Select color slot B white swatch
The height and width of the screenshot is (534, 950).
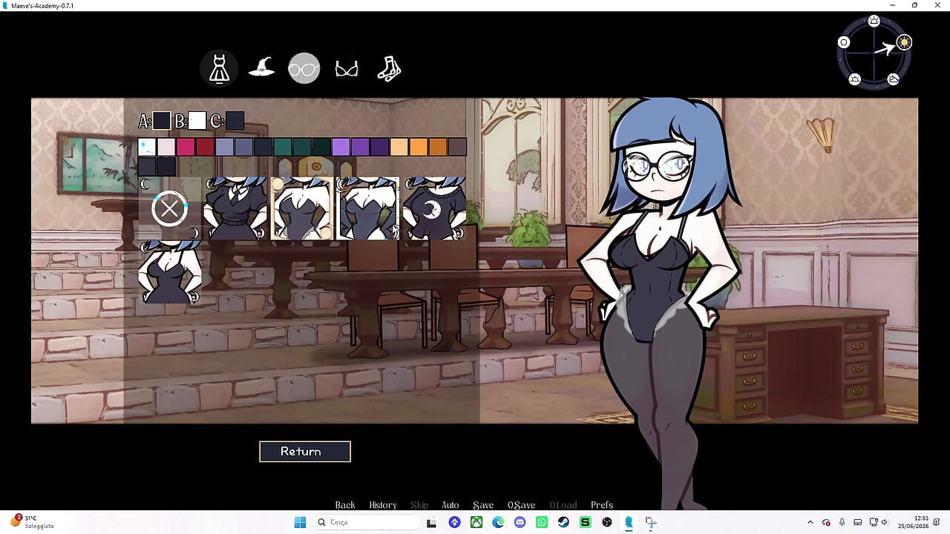tap(197, 121)
